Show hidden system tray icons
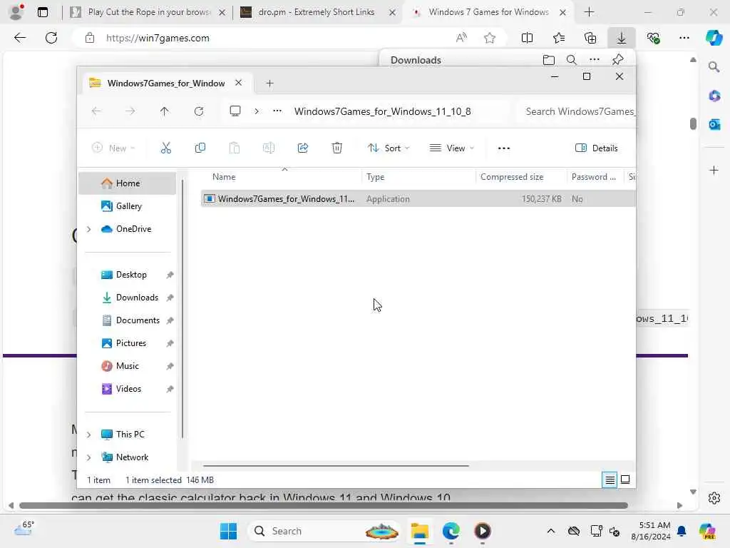Screen dimensions: 730x548 click(x=551, y=531)
